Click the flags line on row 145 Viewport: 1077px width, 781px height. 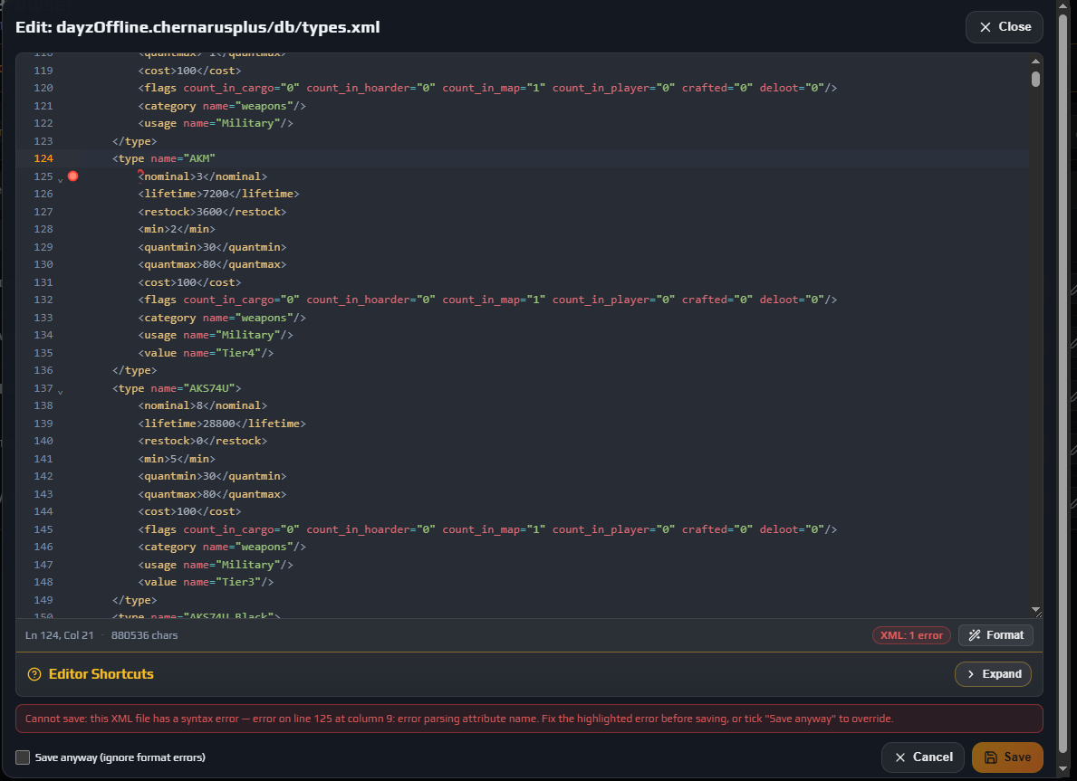pyautogui.click(x=487, y=529)
